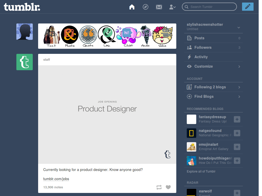Open the inbox envelope icon
The height and width of the screenshot is (196, 262).
point(159,7)
